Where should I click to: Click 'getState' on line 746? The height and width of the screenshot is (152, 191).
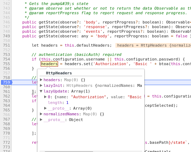click(x=48, y=22)
